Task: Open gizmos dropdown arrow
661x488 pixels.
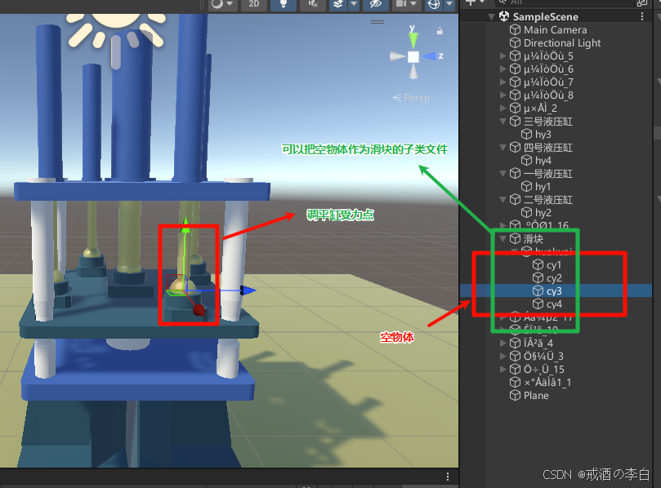Action: [449, 4]
